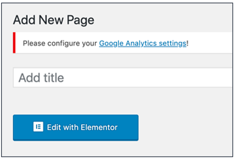235x159 pixels.
Task: Click the exclamation mark after settings link
Action: (187, 43)
